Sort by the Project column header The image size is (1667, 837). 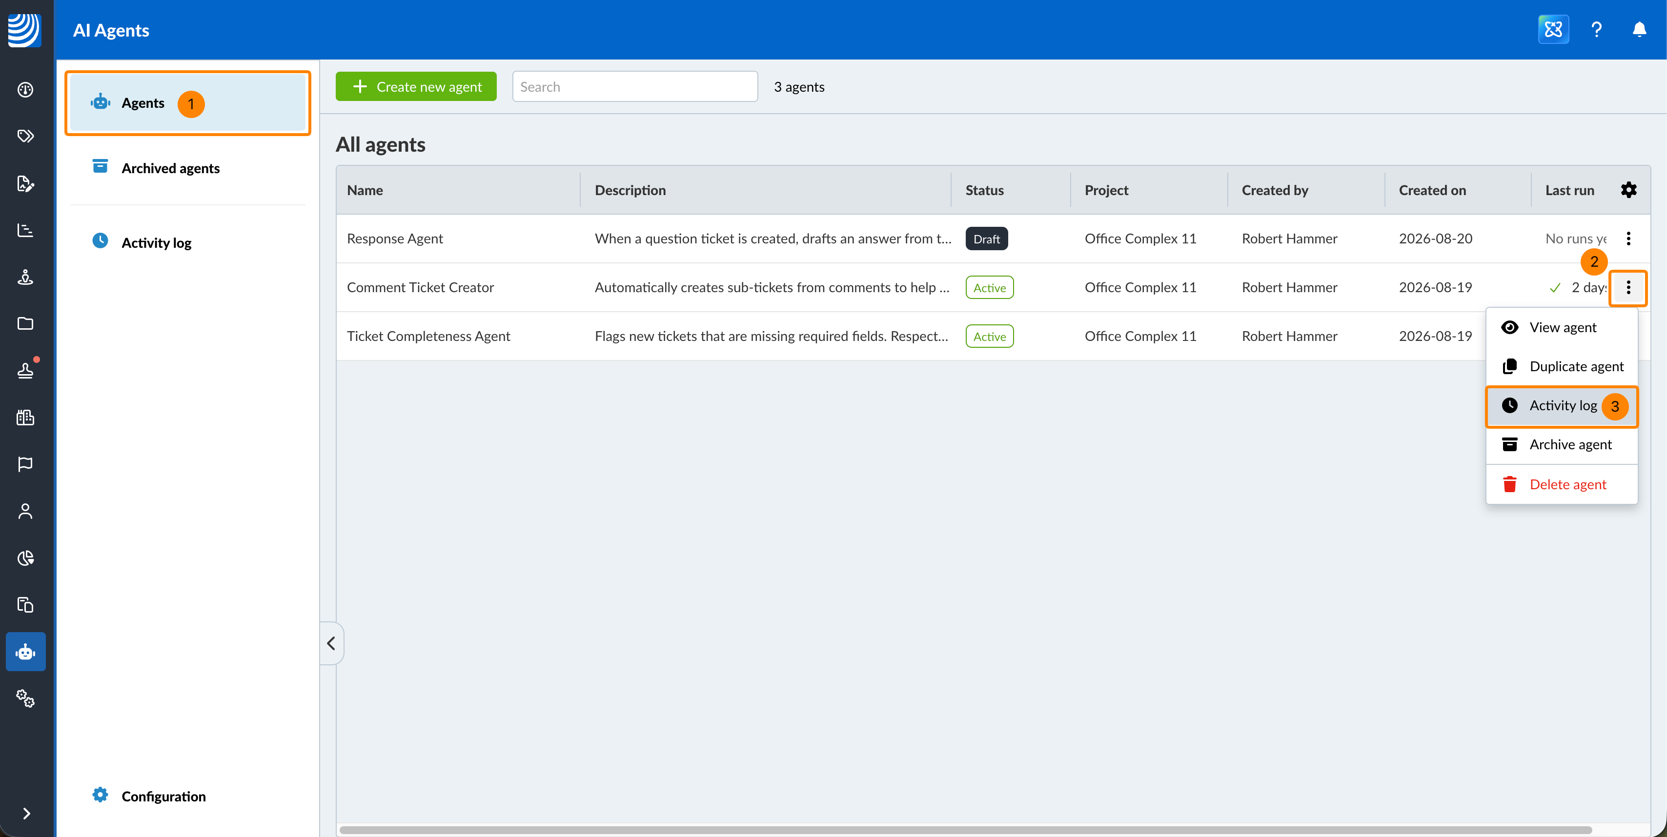(1107, 190)
